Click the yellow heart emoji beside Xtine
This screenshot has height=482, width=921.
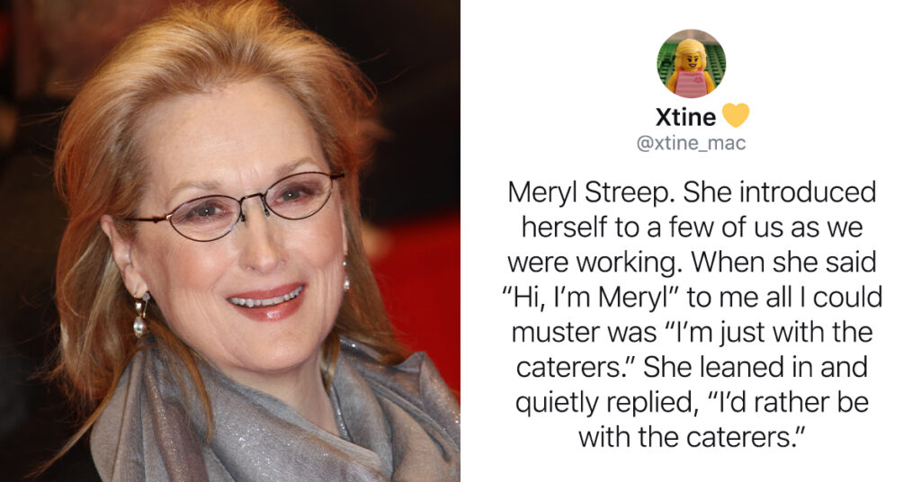735,116
